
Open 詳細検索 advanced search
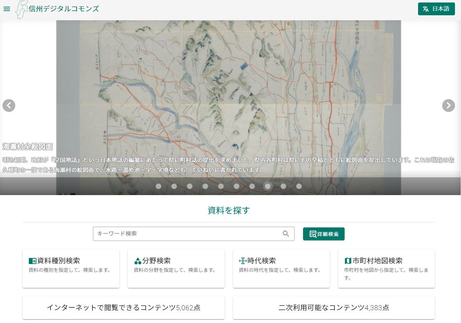pos(324,234)
